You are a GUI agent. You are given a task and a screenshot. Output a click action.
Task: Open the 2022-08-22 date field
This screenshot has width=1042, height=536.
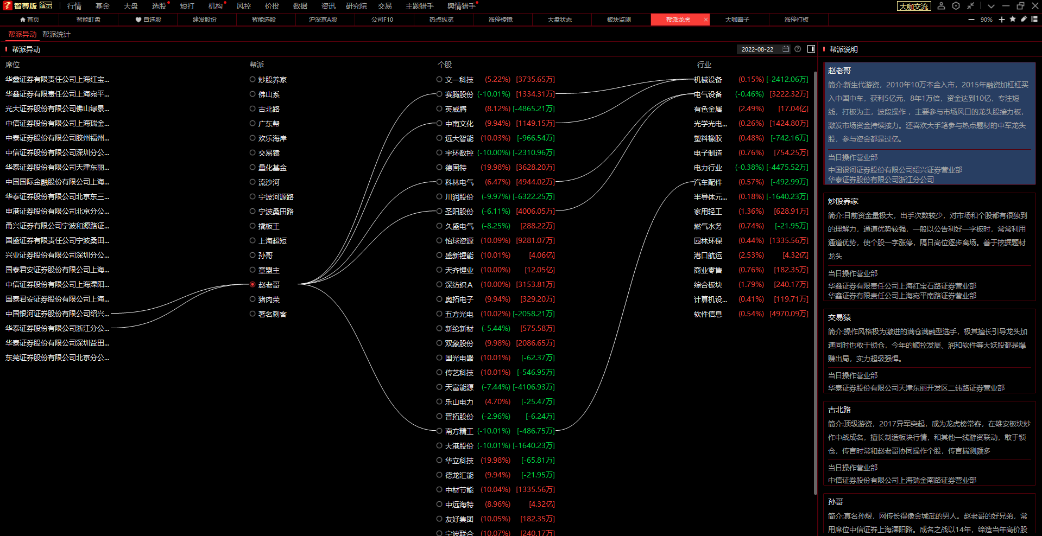pos(763,49)
